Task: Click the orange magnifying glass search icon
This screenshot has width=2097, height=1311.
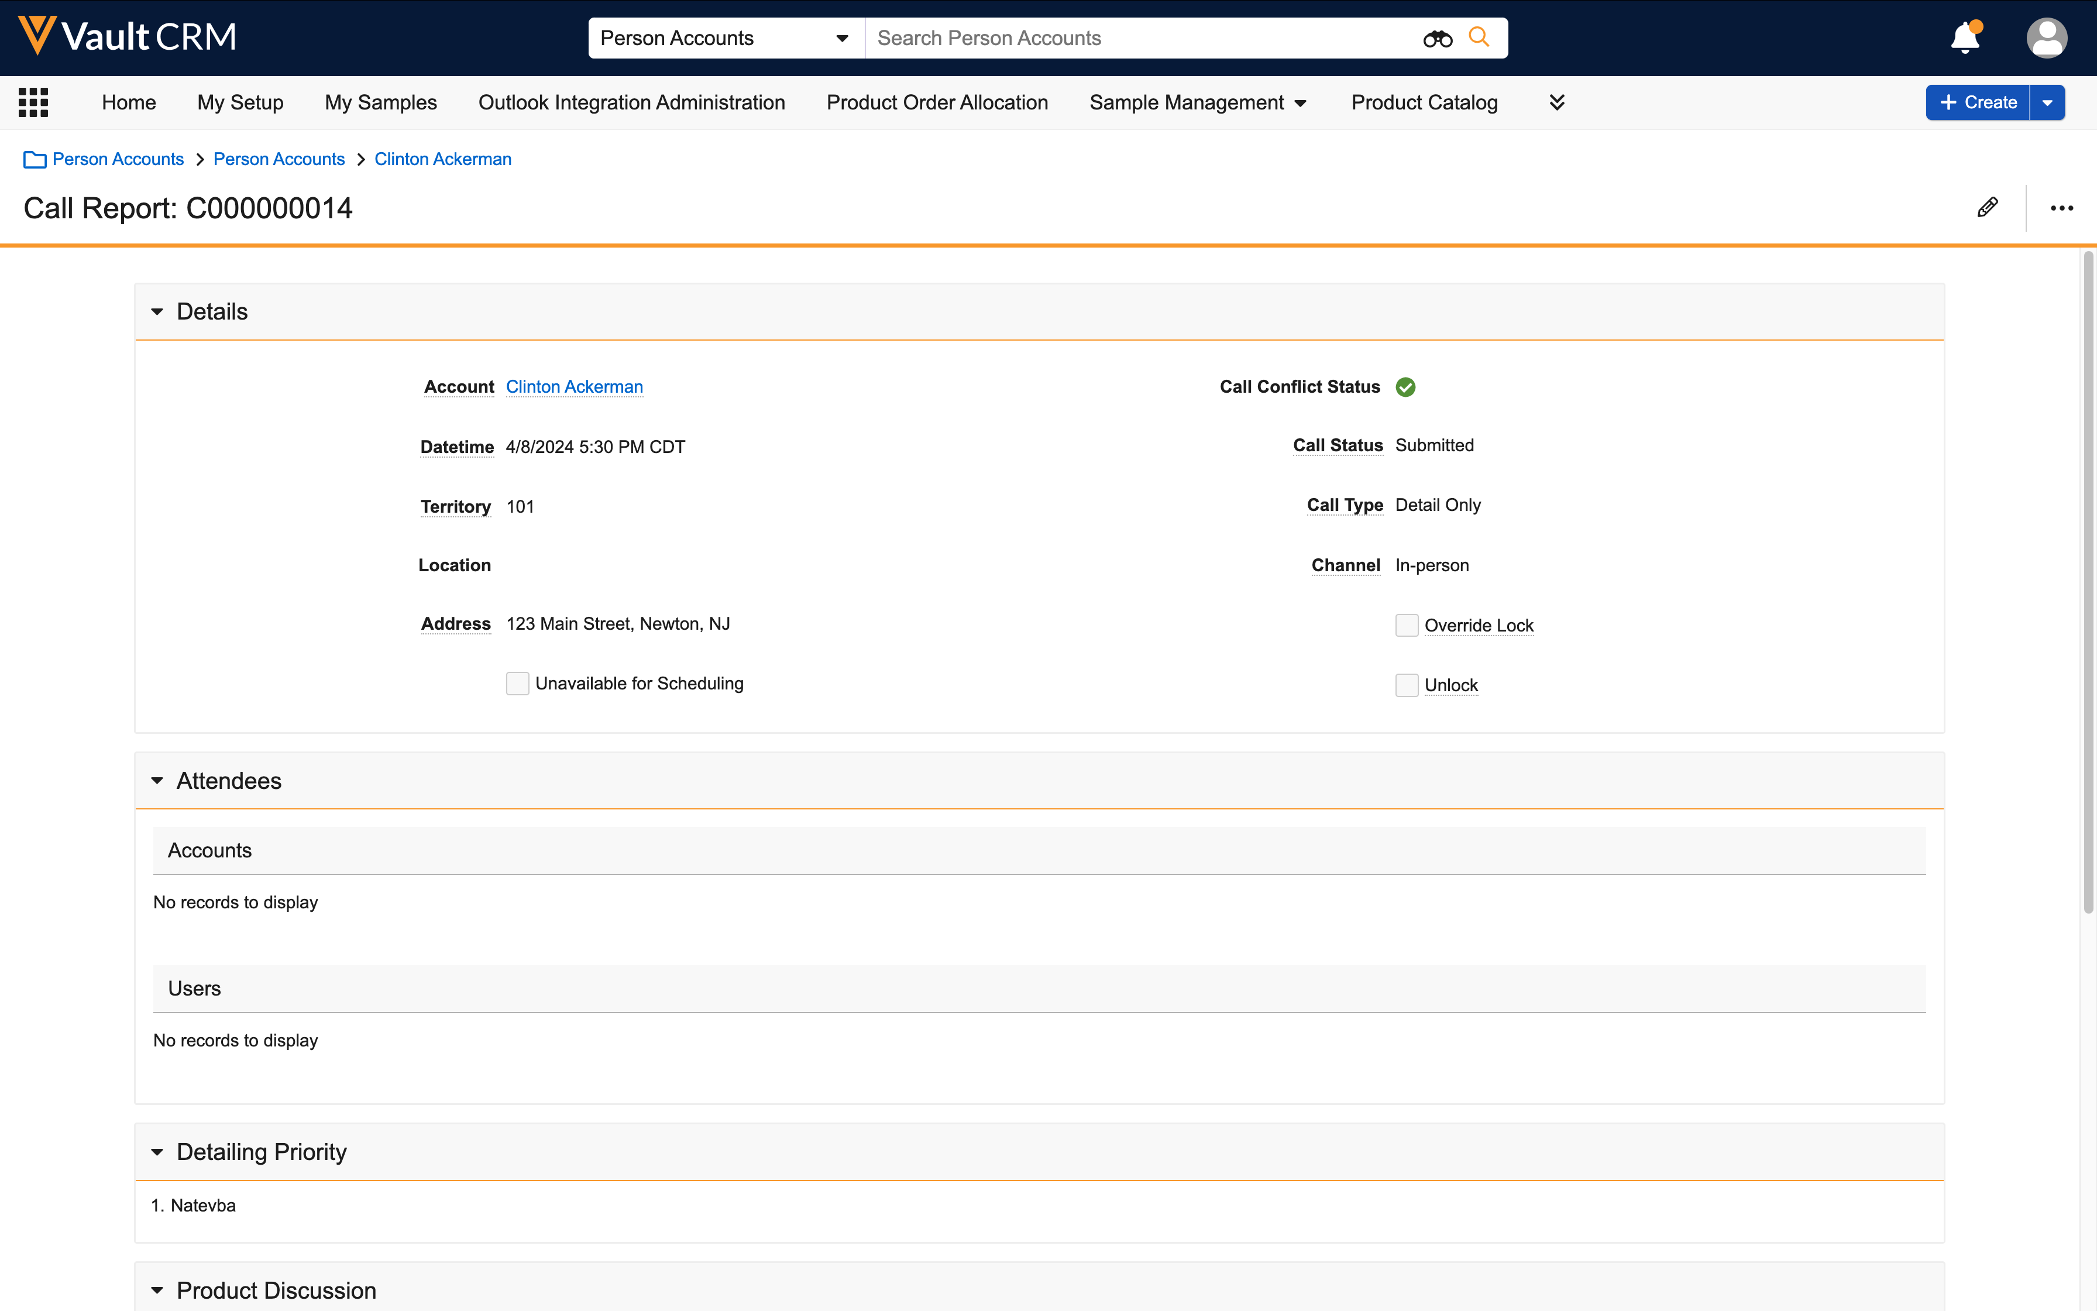Action: (1479, 37)
